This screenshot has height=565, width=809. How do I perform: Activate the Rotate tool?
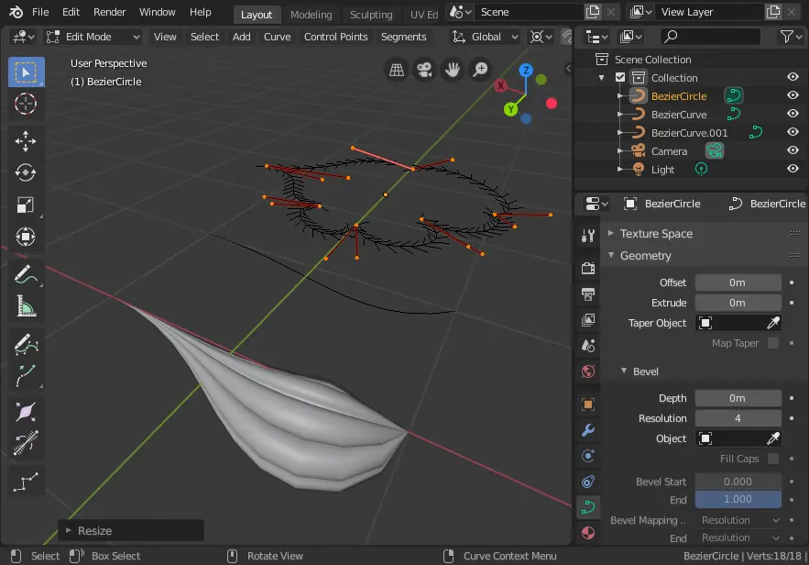26,172
